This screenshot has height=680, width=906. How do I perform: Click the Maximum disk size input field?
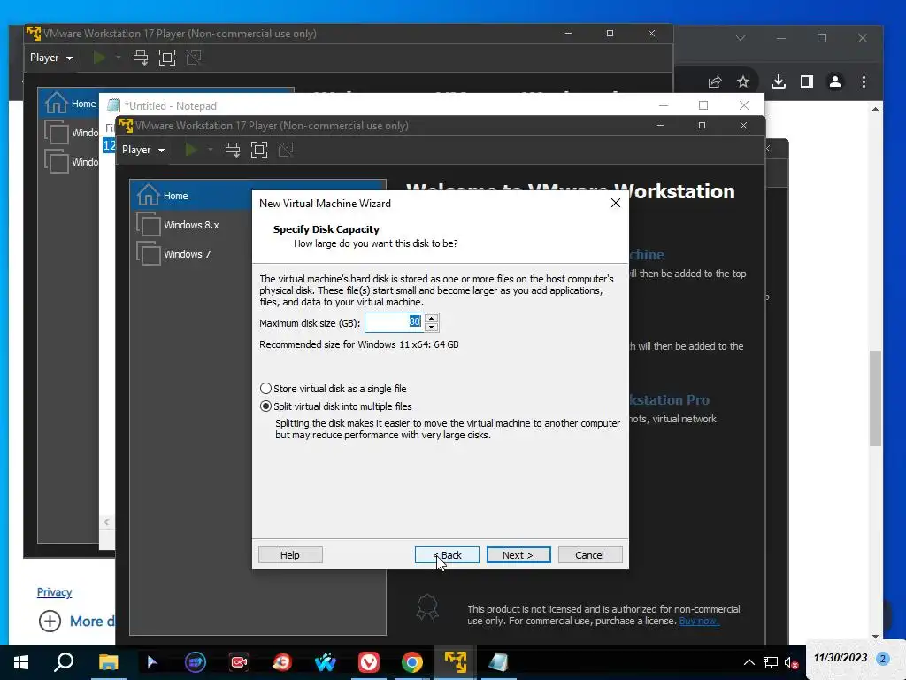tap(394, 322)
